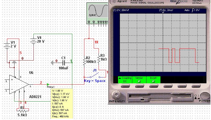Open the Agilent oscilloscope instrument icon
This screenshot has height=120, width=211.
pyautogui.click(x=97, y=13)
